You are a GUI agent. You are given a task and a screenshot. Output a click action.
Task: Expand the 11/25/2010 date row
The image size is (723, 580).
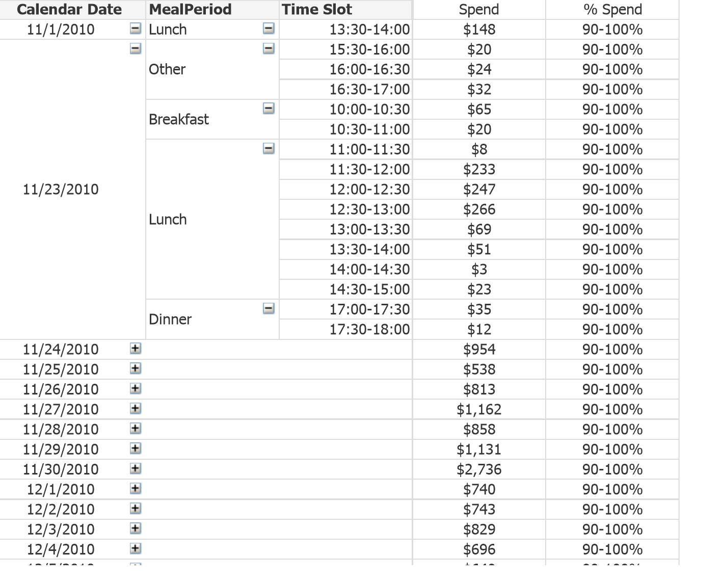135,368
